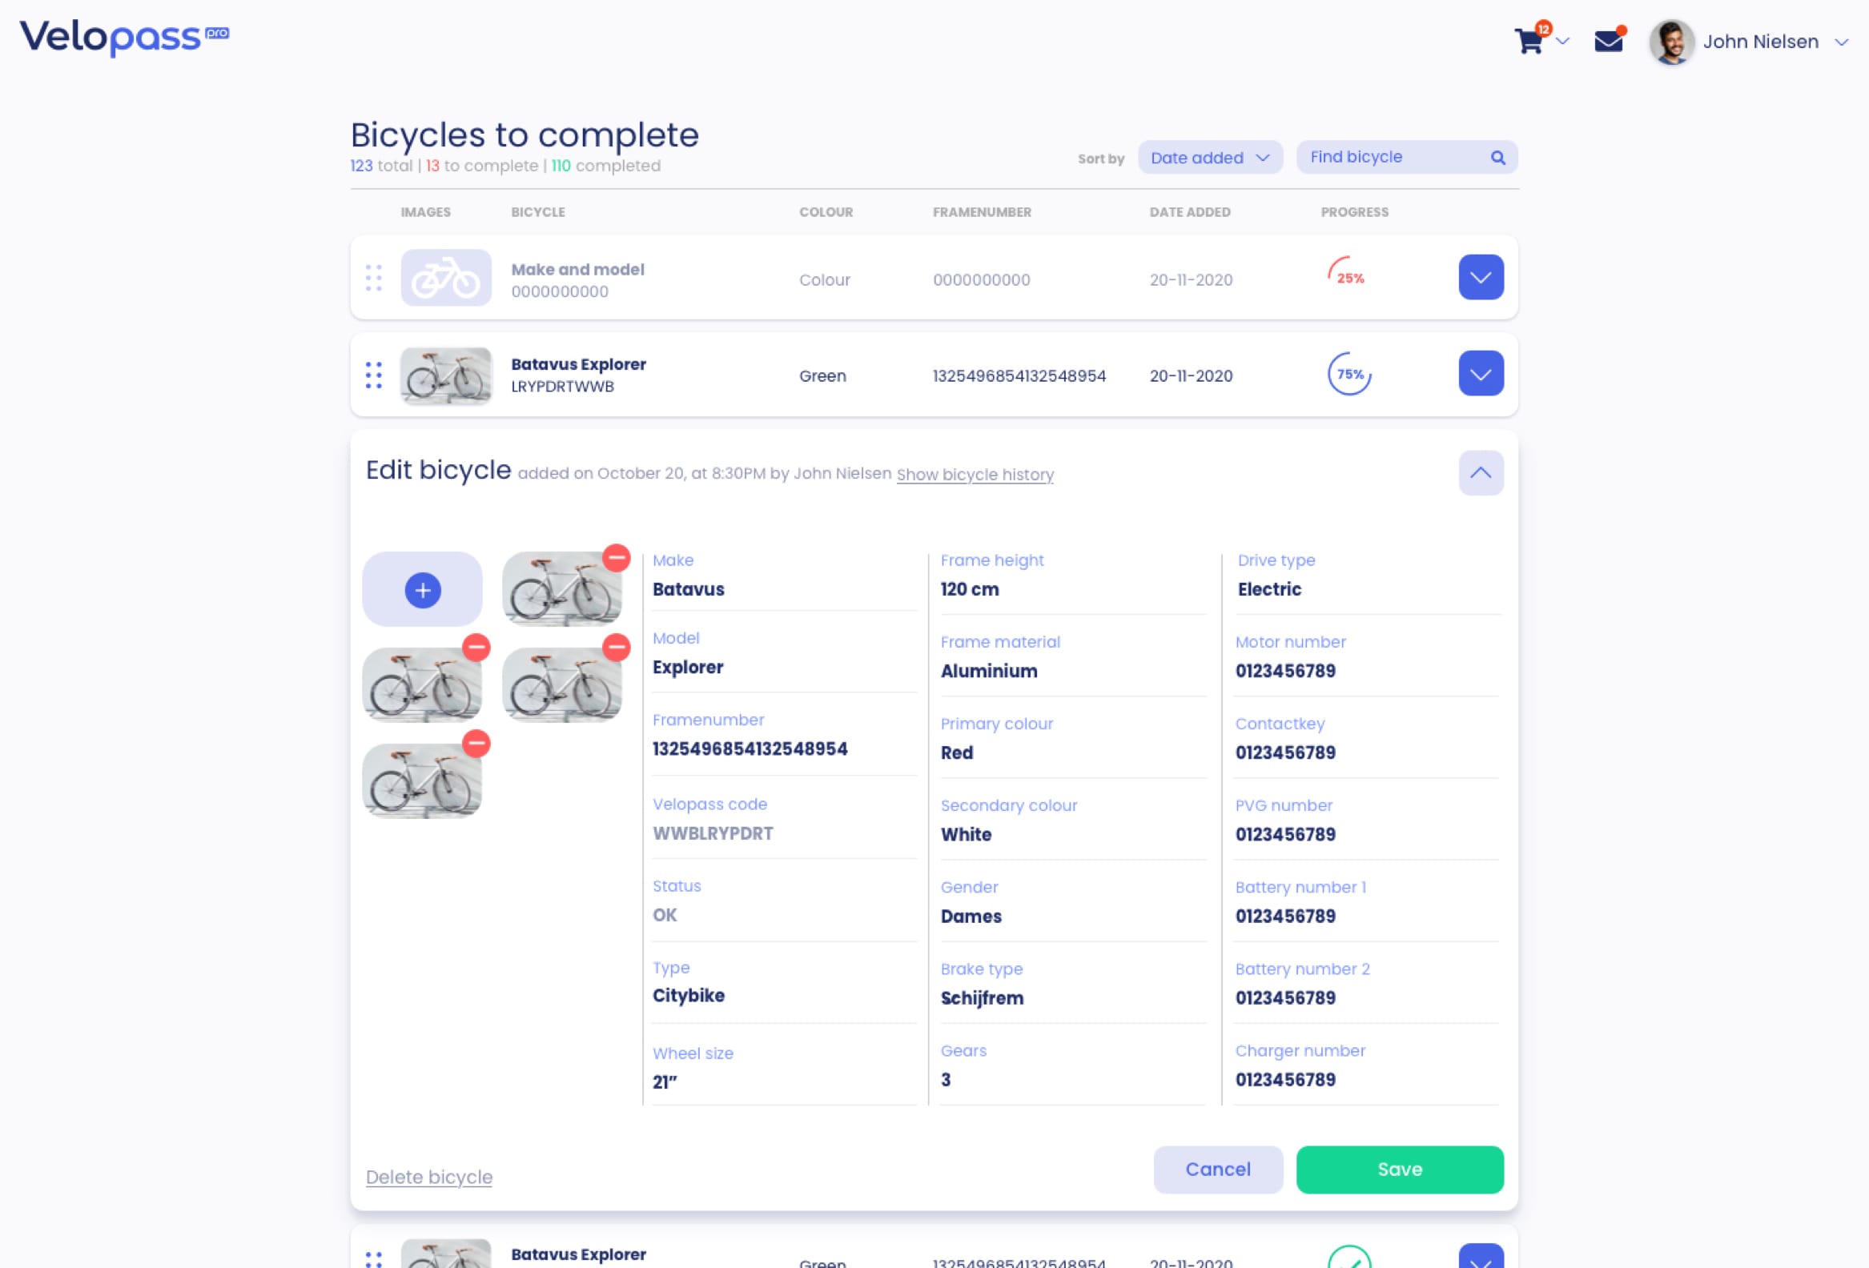Click the Delete bicycle link
The width and height of the screenshot is (1869, 1268).
[x=428, y=1176]
